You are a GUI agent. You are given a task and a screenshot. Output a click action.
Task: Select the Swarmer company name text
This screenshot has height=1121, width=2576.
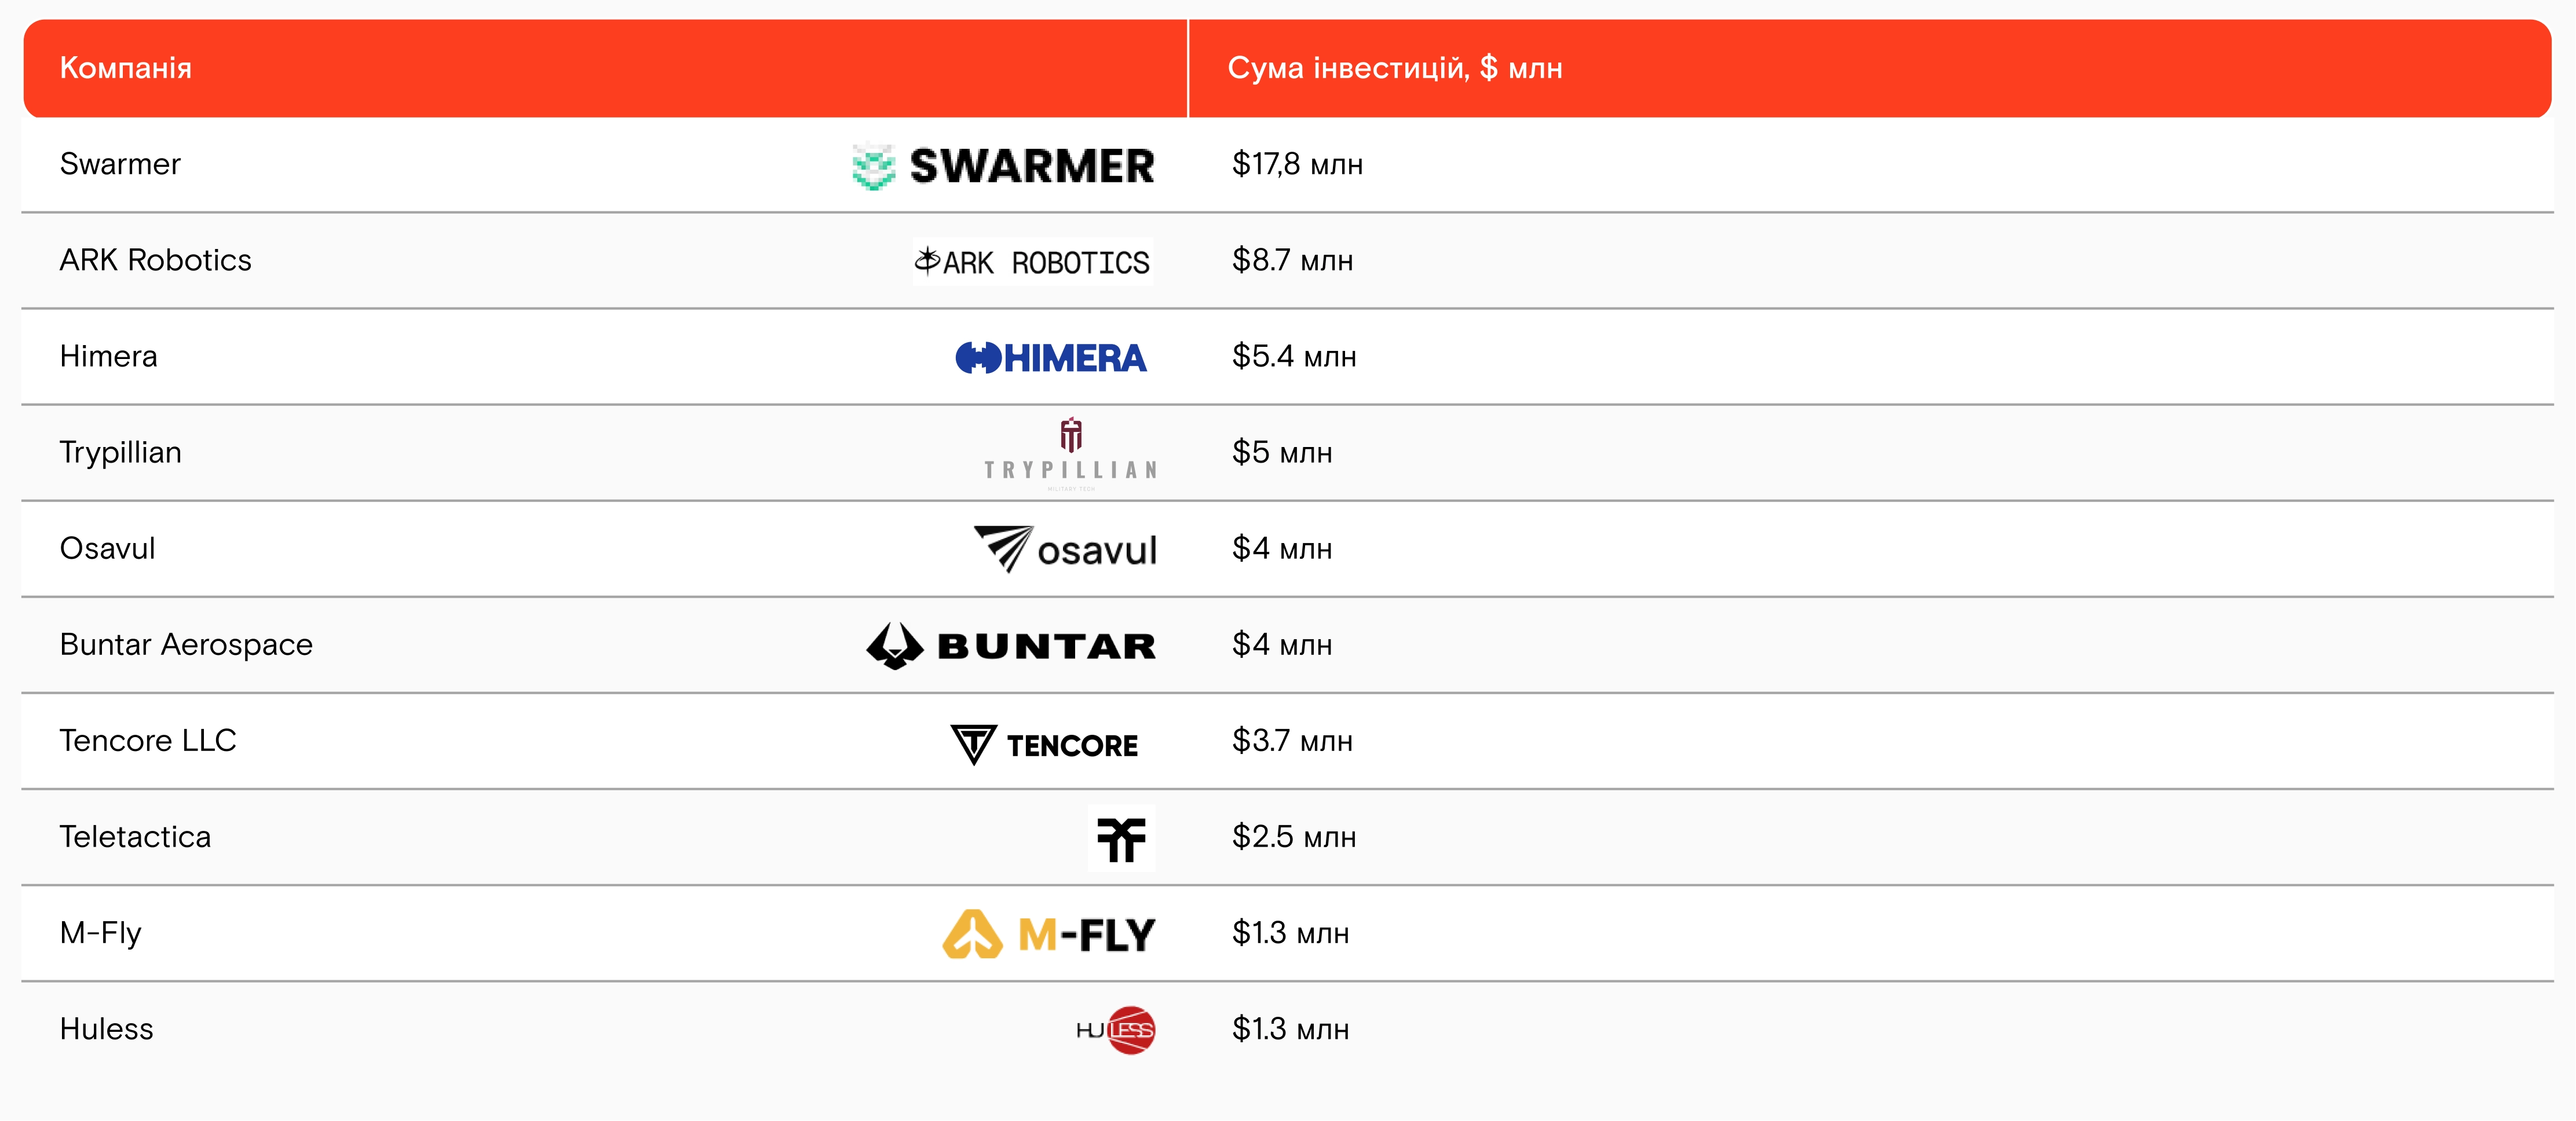click(120, 164)
